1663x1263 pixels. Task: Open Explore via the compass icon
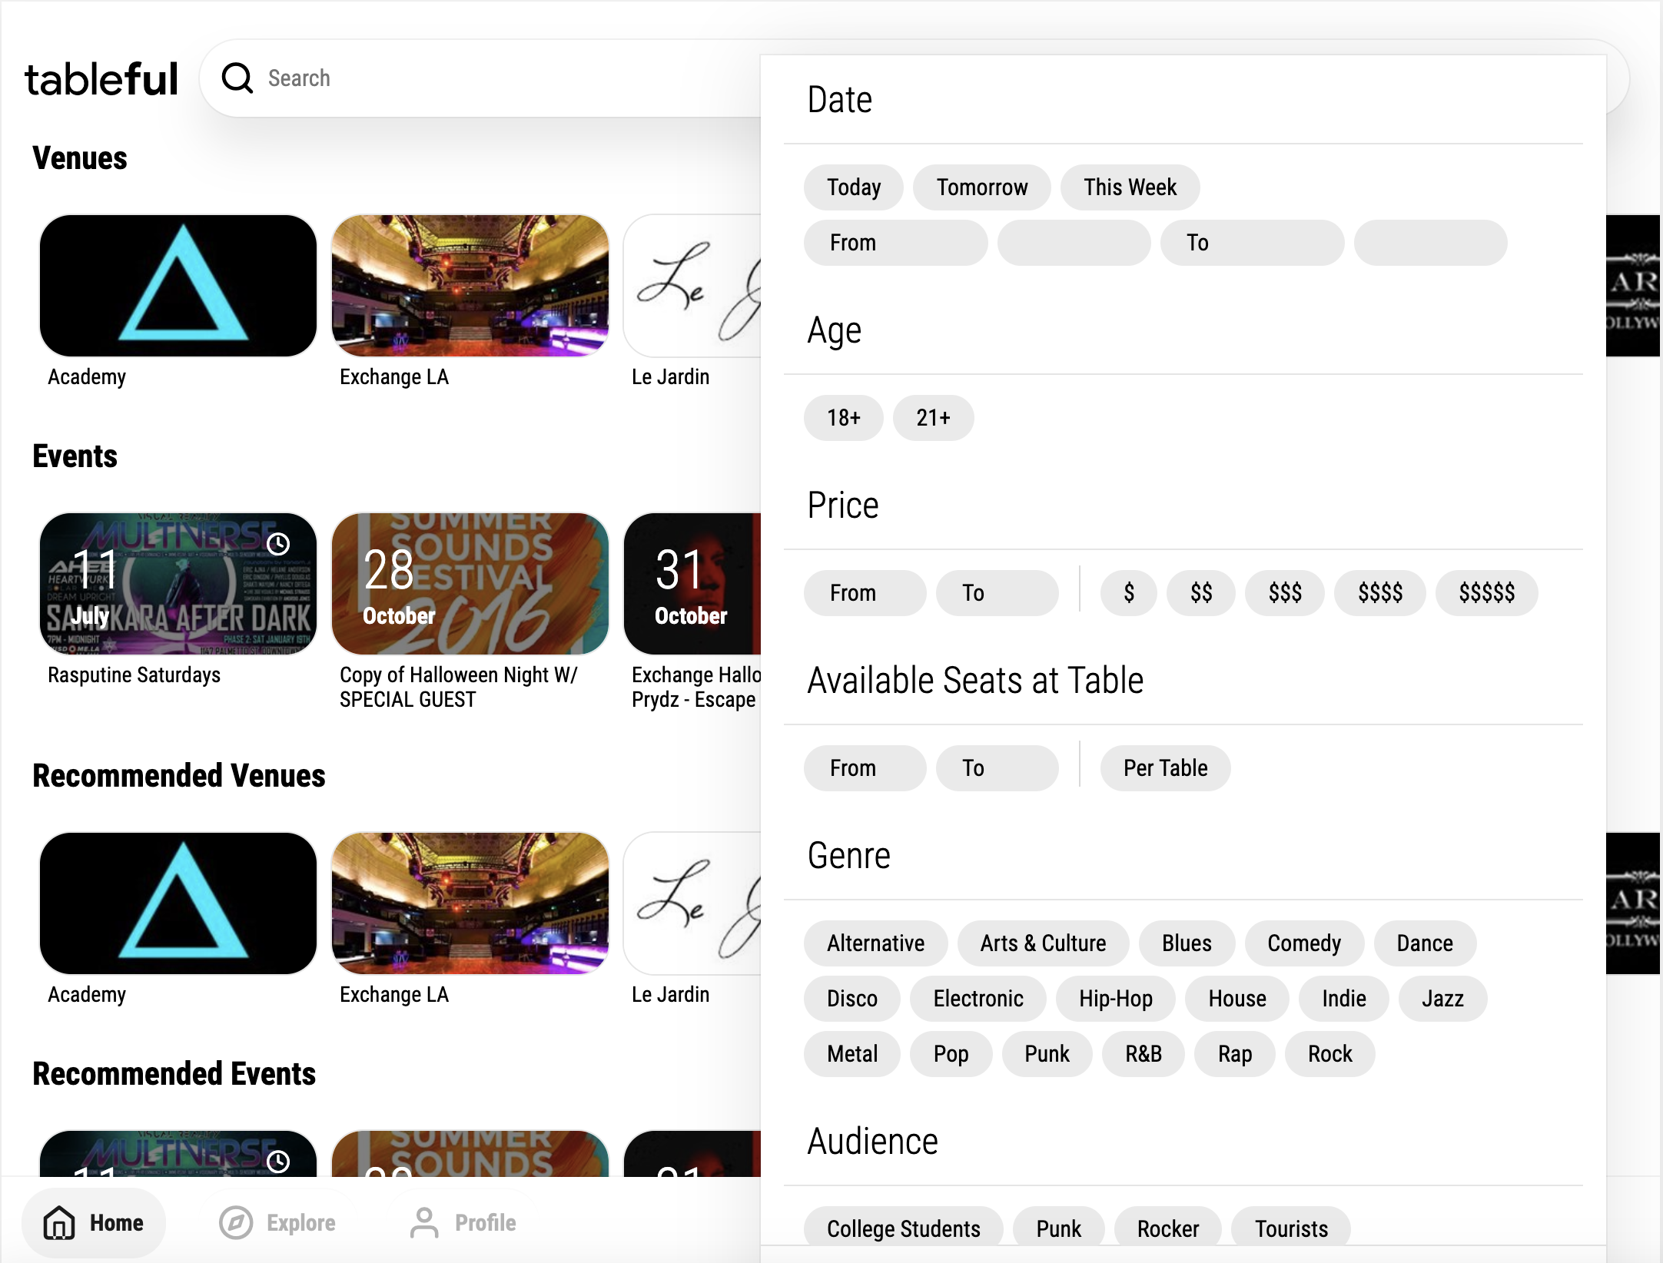coord(236,1222)
